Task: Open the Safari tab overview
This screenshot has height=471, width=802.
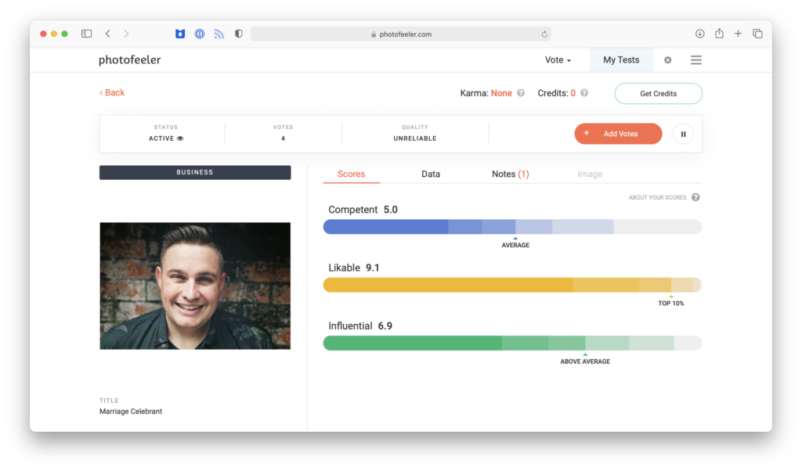Action: [x=757, y=34]
